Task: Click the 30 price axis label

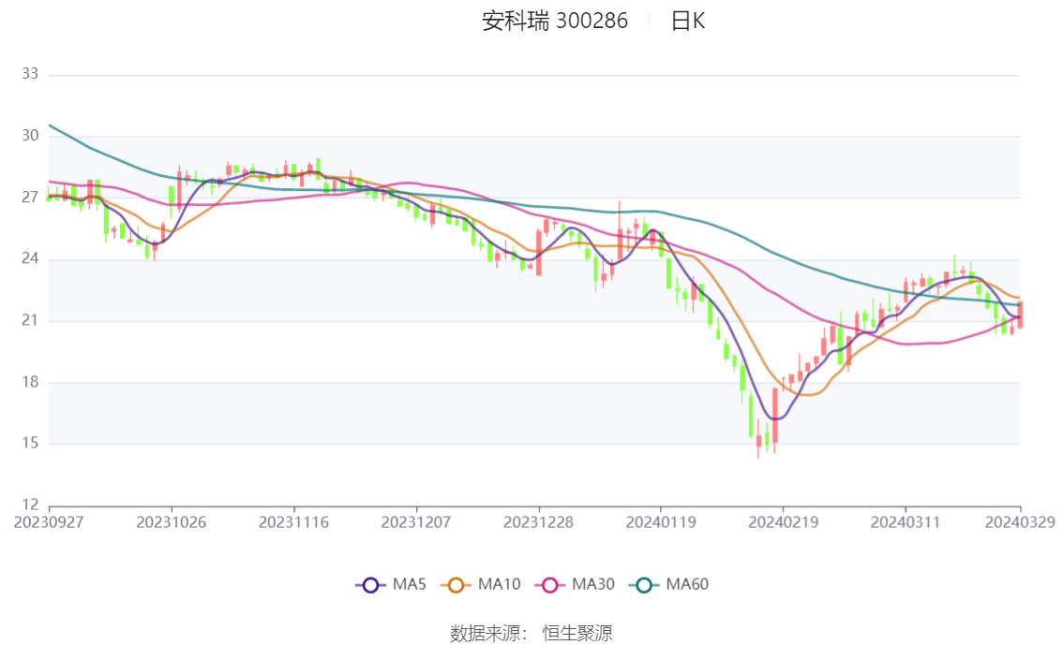Action: tap(30, 136)
